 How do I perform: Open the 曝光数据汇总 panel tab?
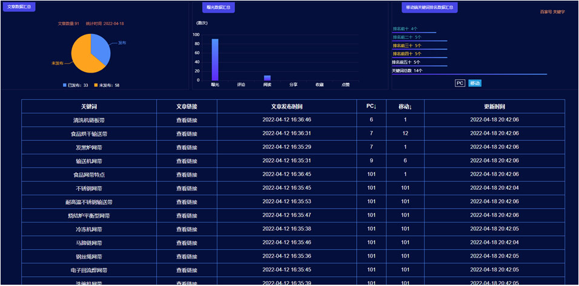(x=218, y=7)
